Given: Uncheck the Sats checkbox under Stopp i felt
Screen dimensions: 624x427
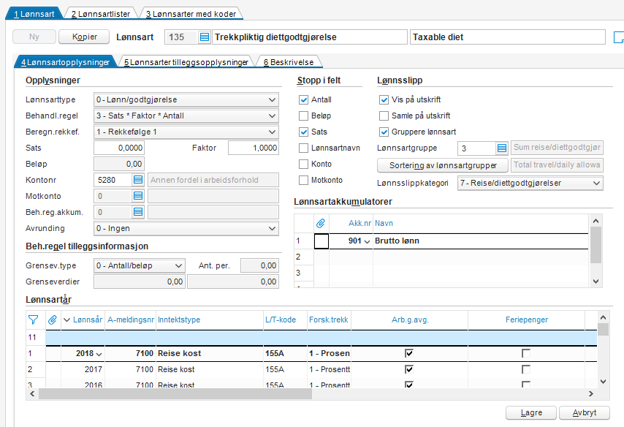Looking at the screenshot, I should (304, 132).
